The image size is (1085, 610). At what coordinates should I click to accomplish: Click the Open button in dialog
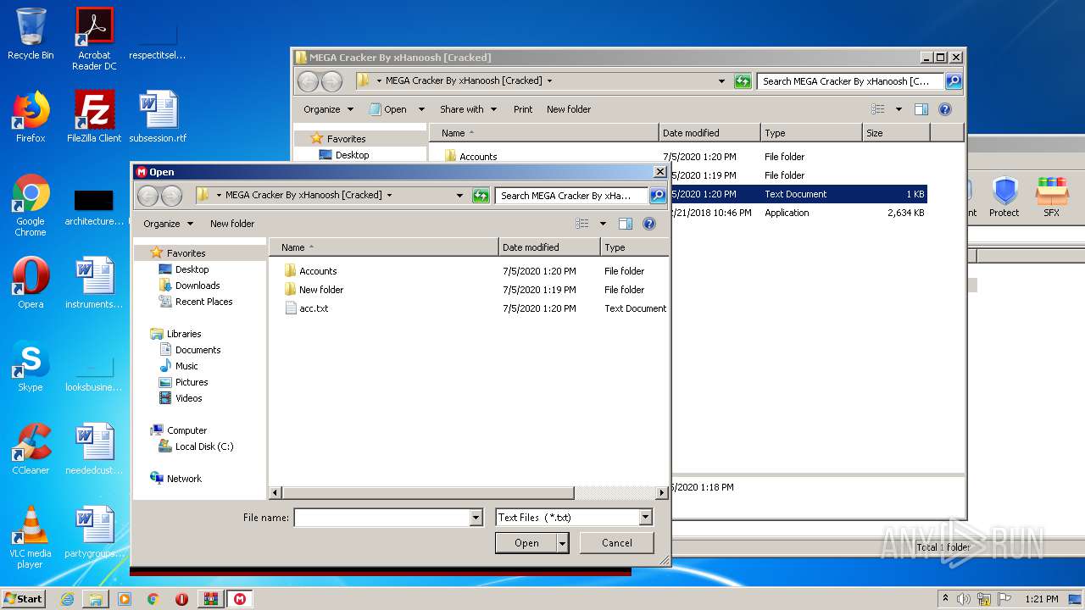tap(526, 543)
